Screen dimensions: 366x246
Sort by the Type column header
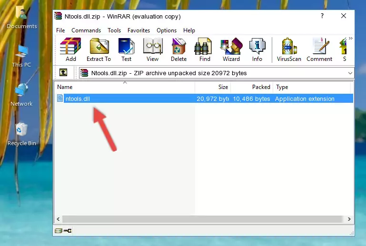[x=312, y=87]
